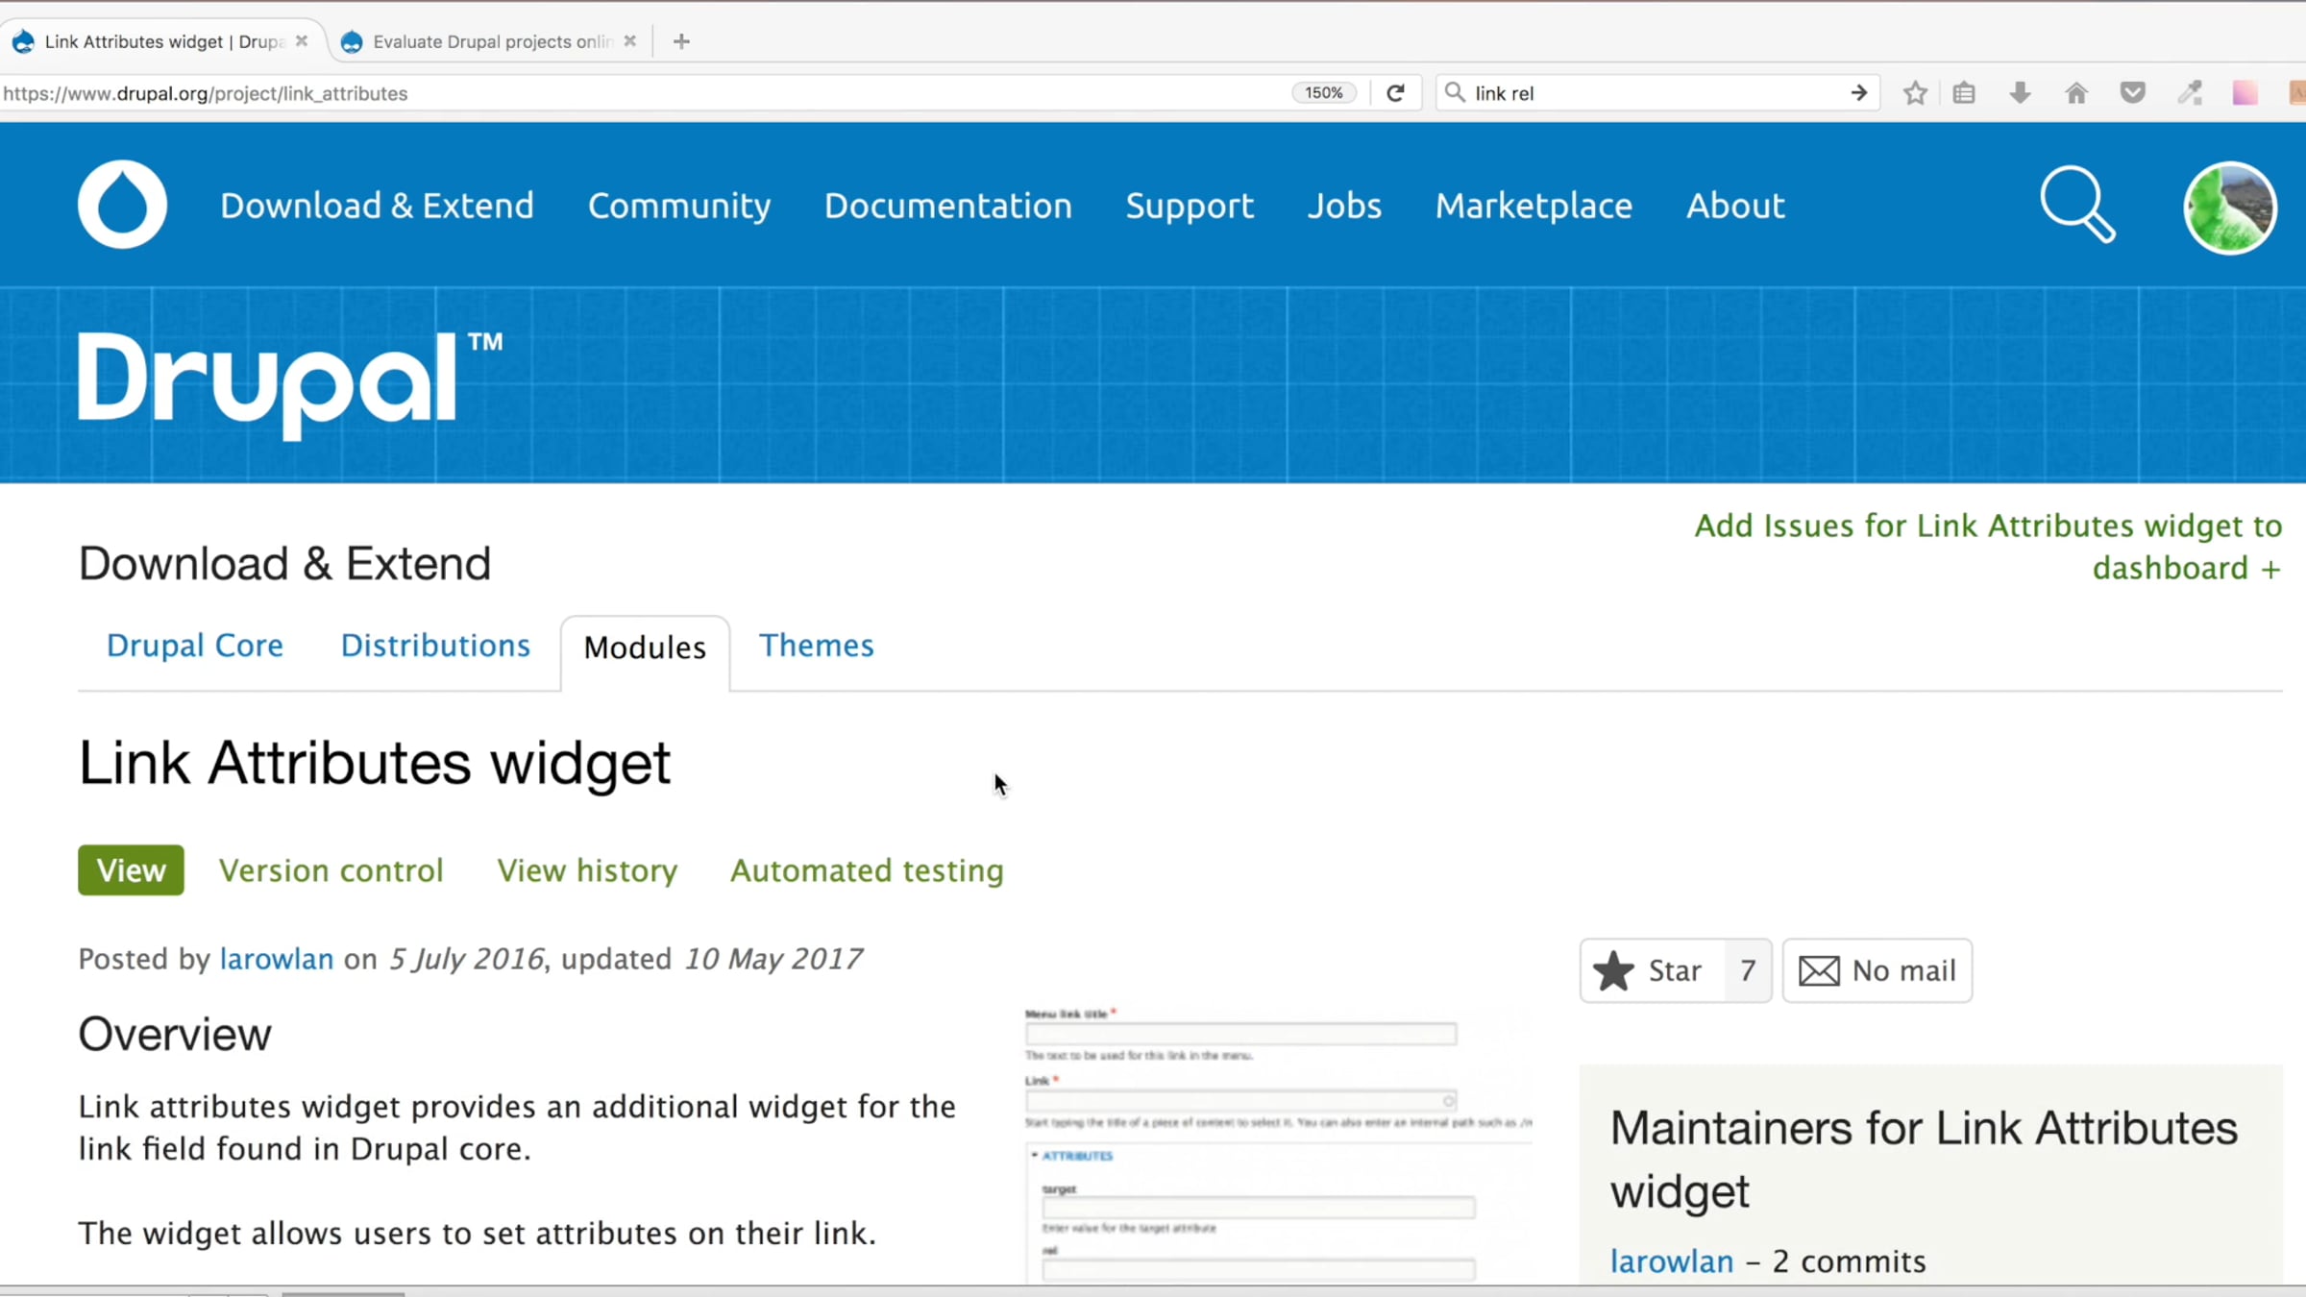Open the module screenshot thumbnail
The width and height of the screenshot is (2306, 1297).
coord(1278,1143)
